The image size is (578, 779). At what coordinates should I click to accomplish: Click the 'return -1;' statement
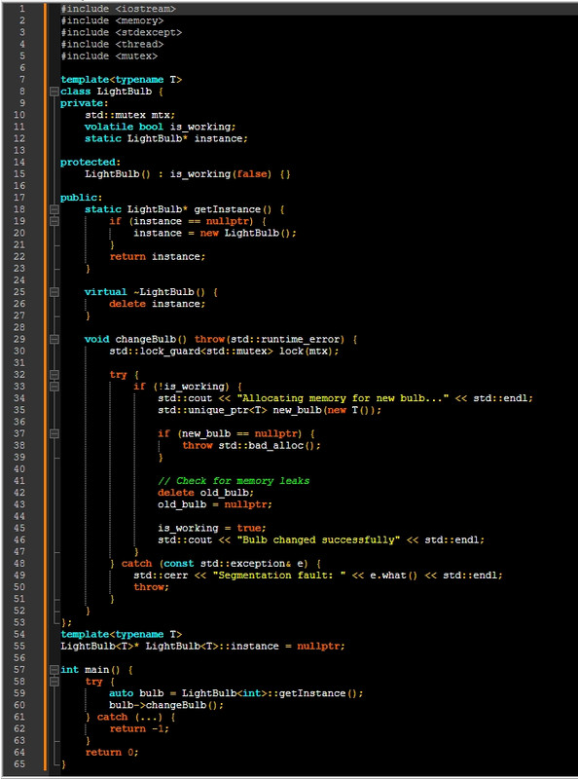pos(139,728)
